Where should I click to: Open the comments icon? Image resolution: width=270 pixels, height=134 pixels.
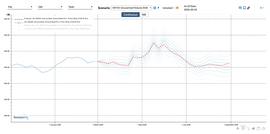tap(240, 8)
